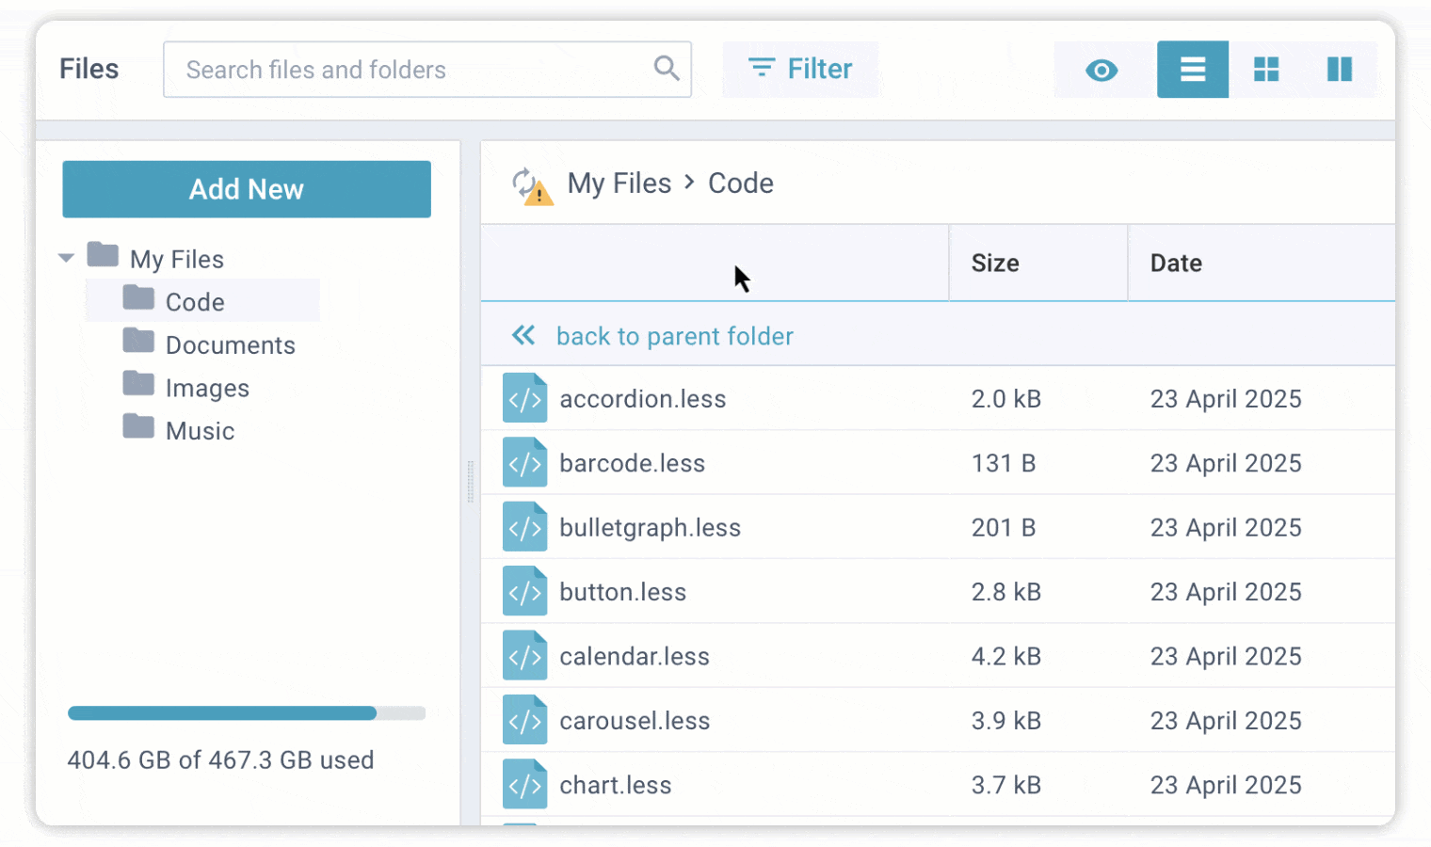Click the 3.7 kB size cell
This screenshot has width=1431, height=847.
click(1006, 785)
